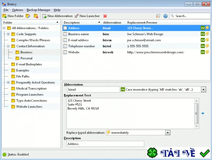Click the Abbreviation input field containing bizad
Screen dimensions: 212x160
94,90
